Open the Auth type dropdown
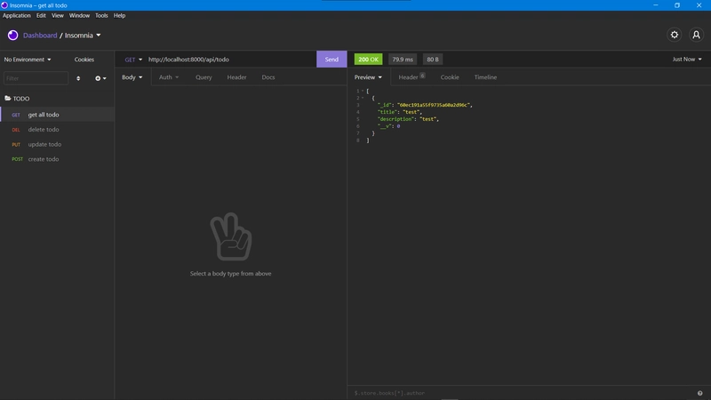Screen dimensions: 711x400 [x=169, y=77]
